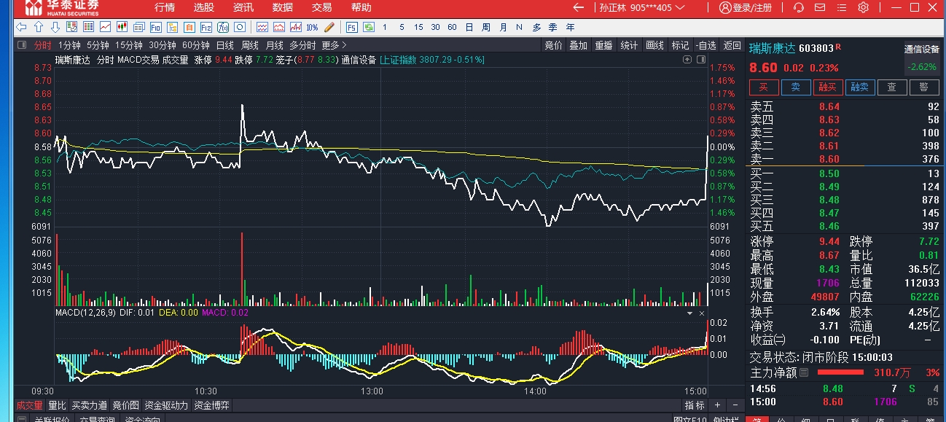
Task: Switch to 15分钟 chart period
Action: point(129,45)
